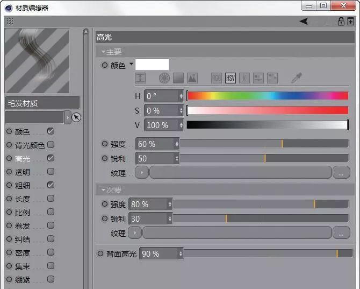This screenshot has width=360, height=289.
Task: Click the 毛发材质 name field
Action: (42, 103)
